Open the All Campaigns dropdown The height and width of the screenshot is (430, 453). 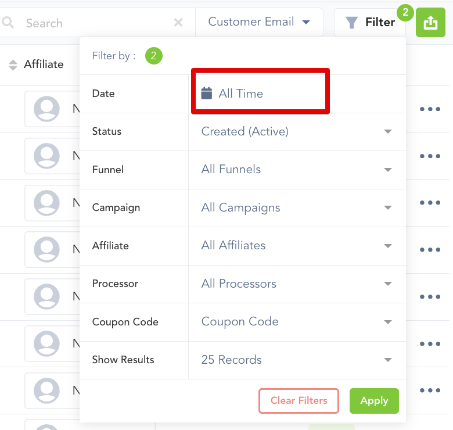click(x=297, y=207)
